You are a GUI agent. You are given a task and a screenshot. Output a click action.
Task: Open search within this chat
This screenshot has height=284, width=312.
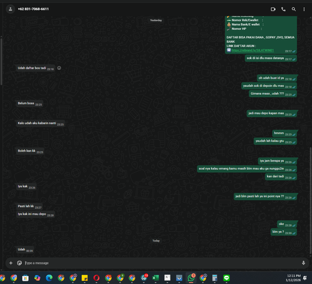click(294, 9)
